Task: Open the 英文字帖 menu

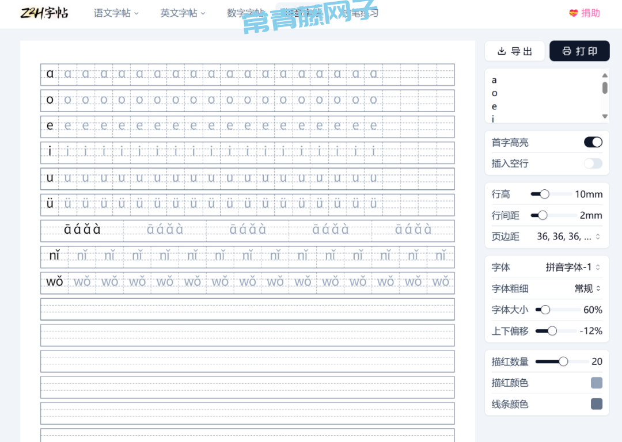Action: (x=183, y=13)
